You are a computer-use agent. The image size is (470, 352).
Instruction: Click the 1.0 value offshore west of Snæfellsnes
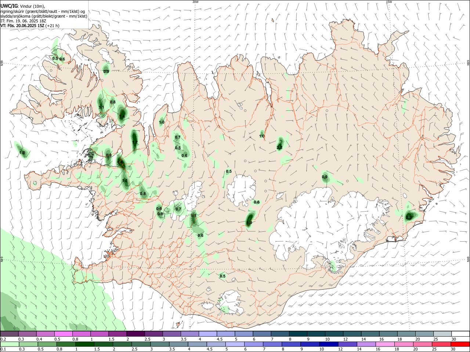pos(22,153)
